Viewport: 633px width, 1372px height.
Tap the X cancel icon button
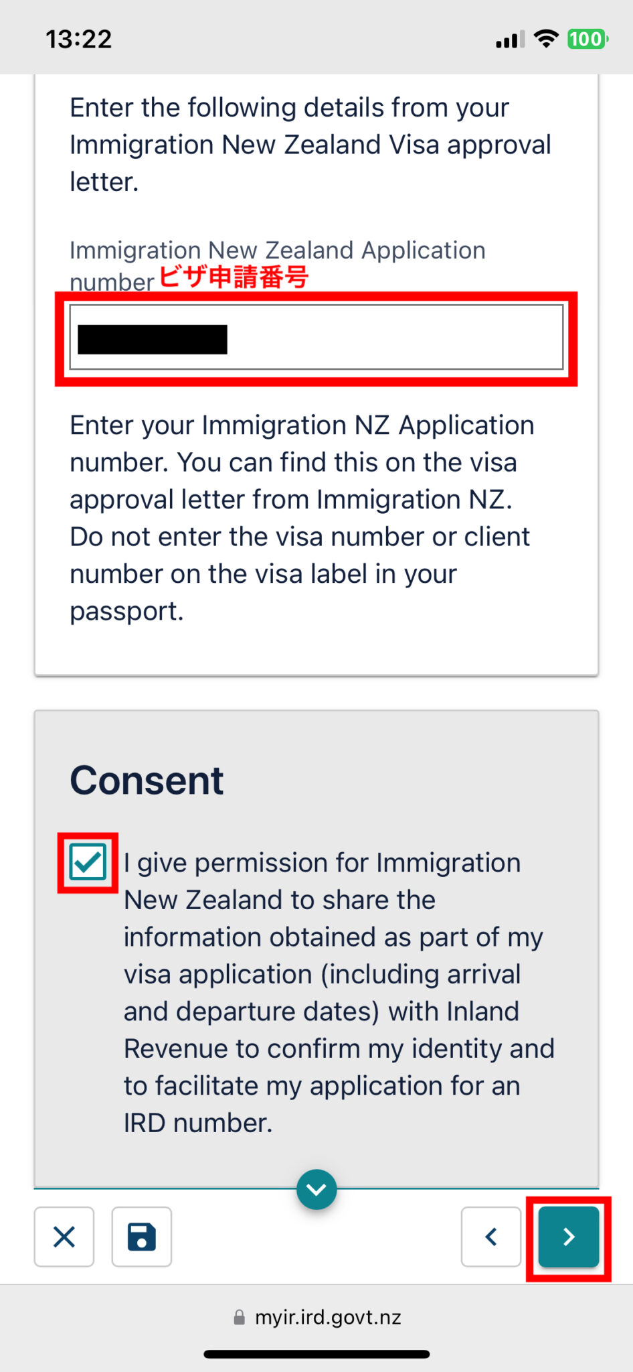point(64,1237)
